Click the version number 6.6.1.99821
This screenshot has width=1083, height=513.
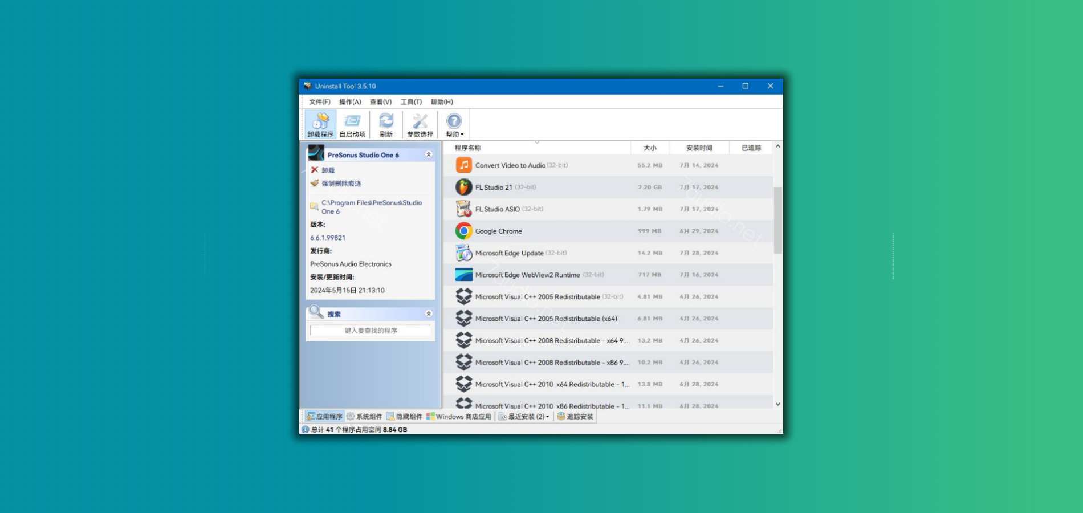pyautogui.click(x=328, y=238)
